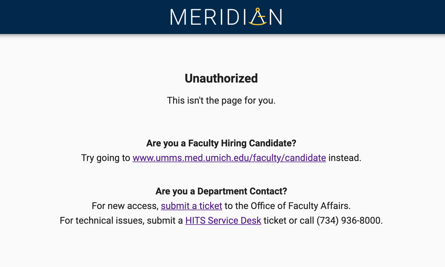Open the HITS Service Desk link
This screenshot has width=445, height=267.
coord(223,220)
